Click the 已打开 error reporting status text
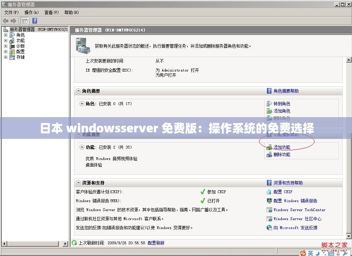This screenshot has height=256, width=352. click(x=213, y=201)
